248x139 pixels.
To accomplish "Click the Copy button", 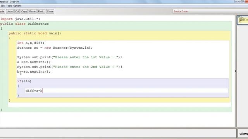I will [x=24, y=11].
